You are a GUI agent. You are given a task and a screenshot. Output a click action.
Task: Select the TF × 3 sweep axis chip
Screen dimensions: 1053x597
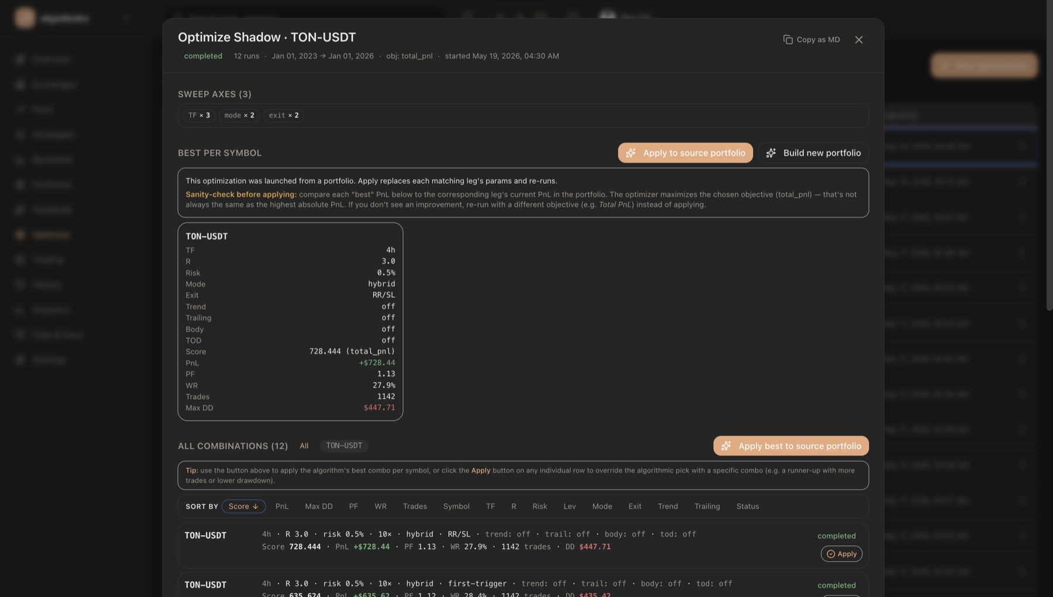(199, 116)
